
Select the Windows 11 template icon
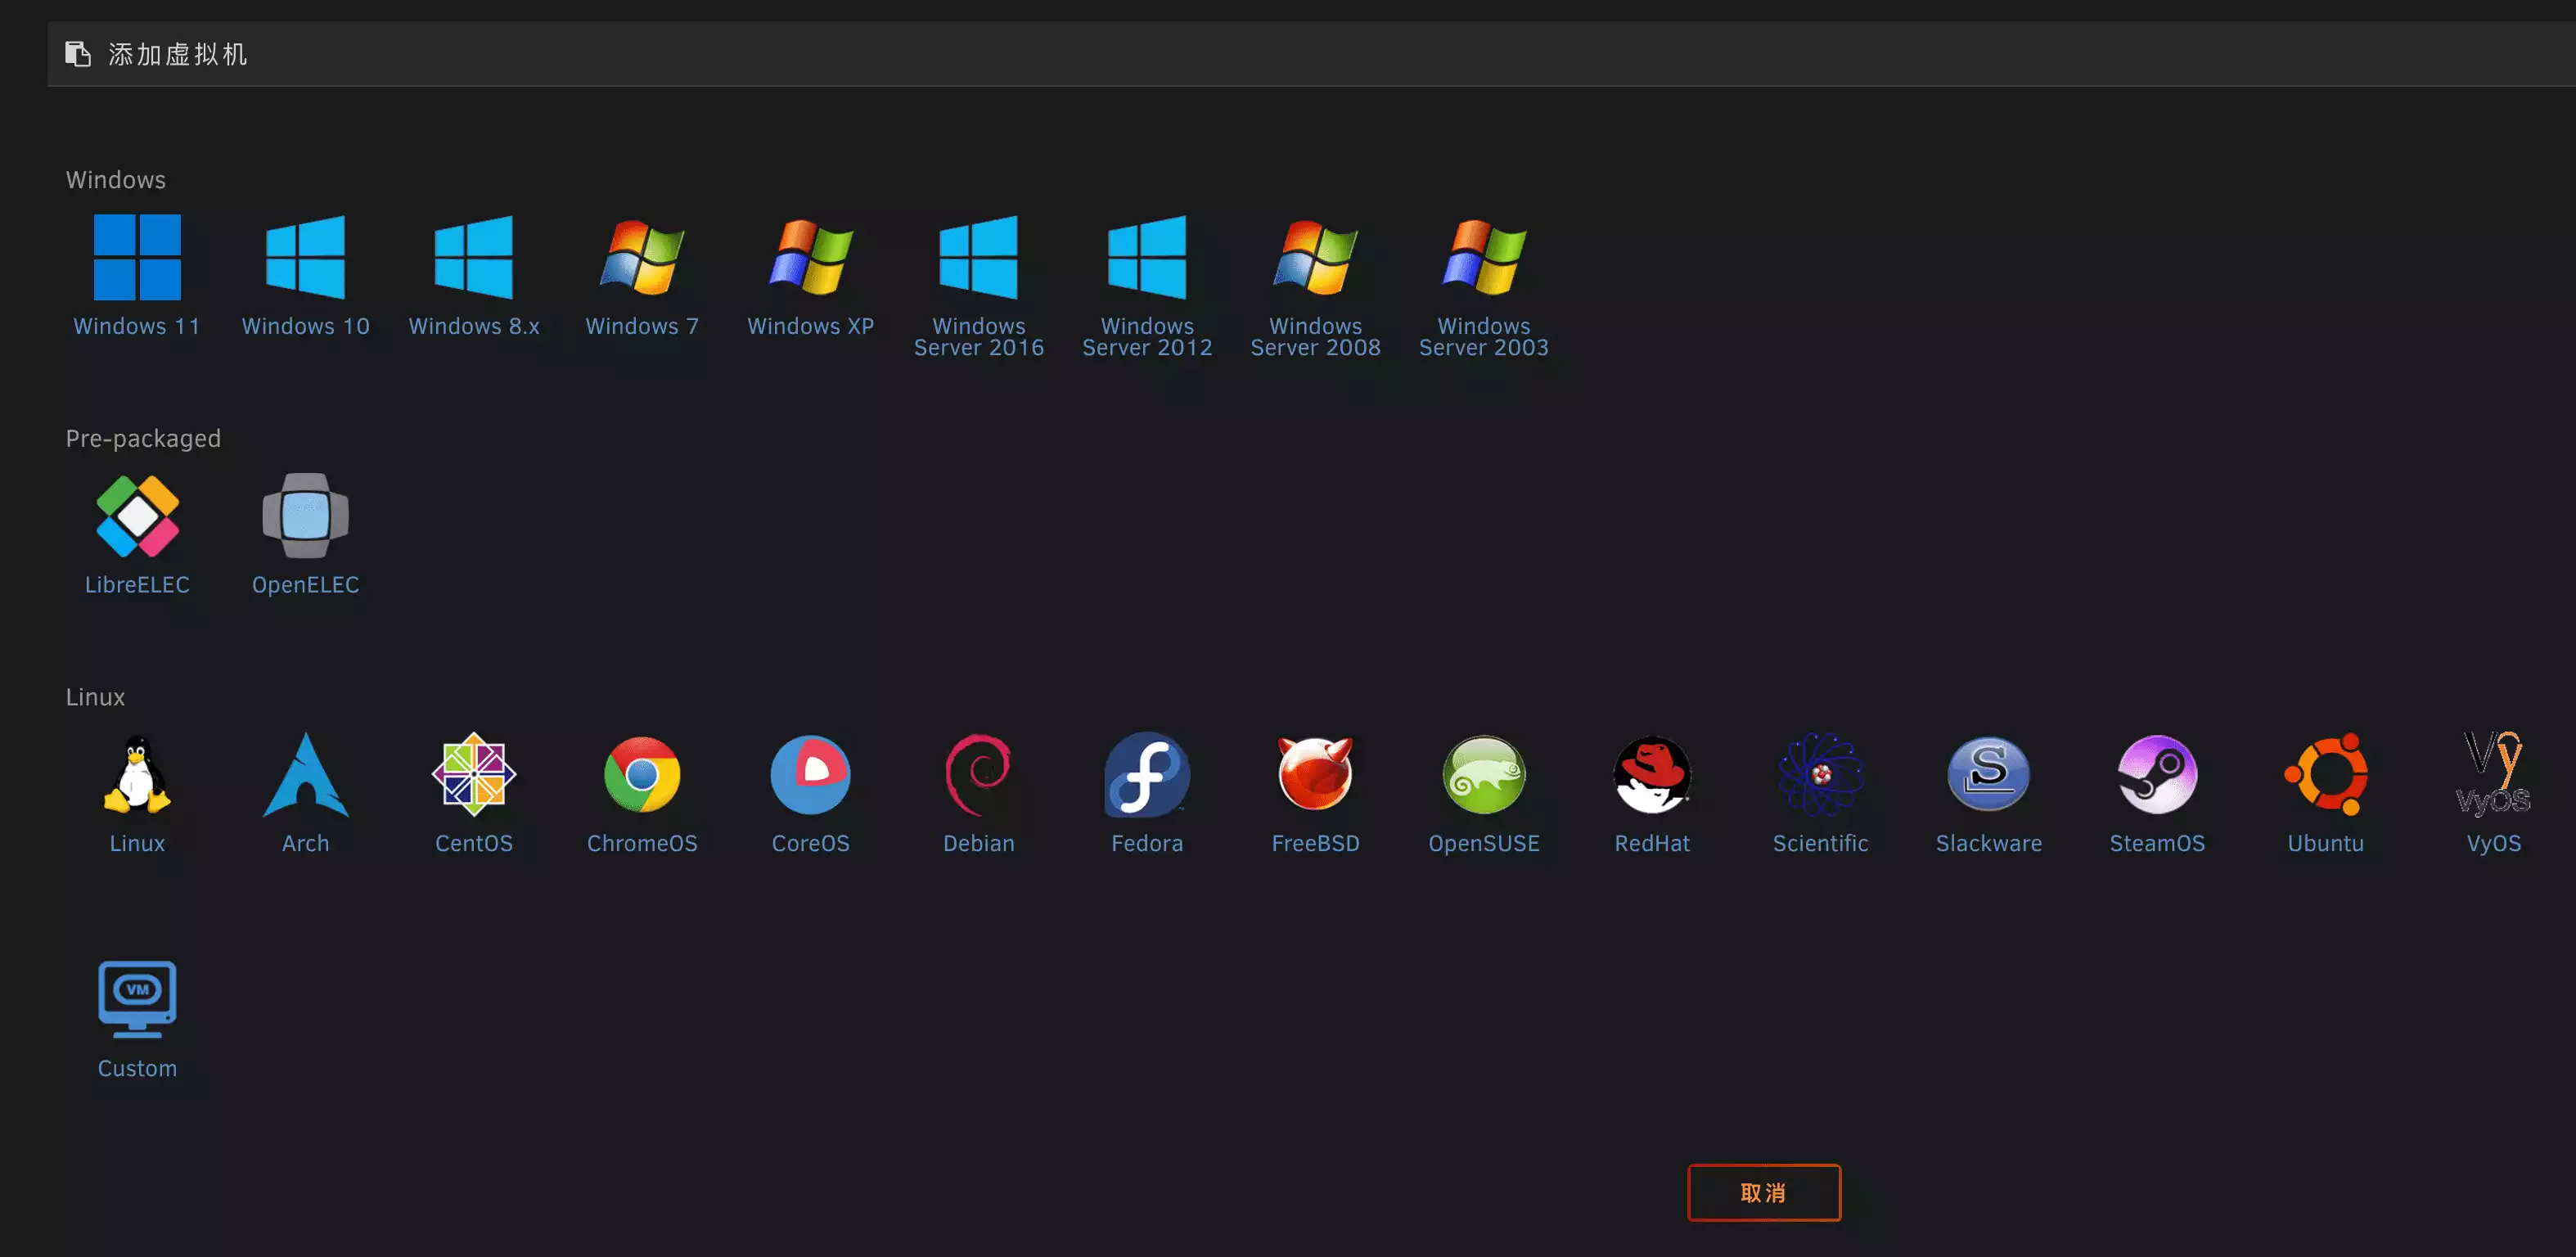tap(137, 257)
